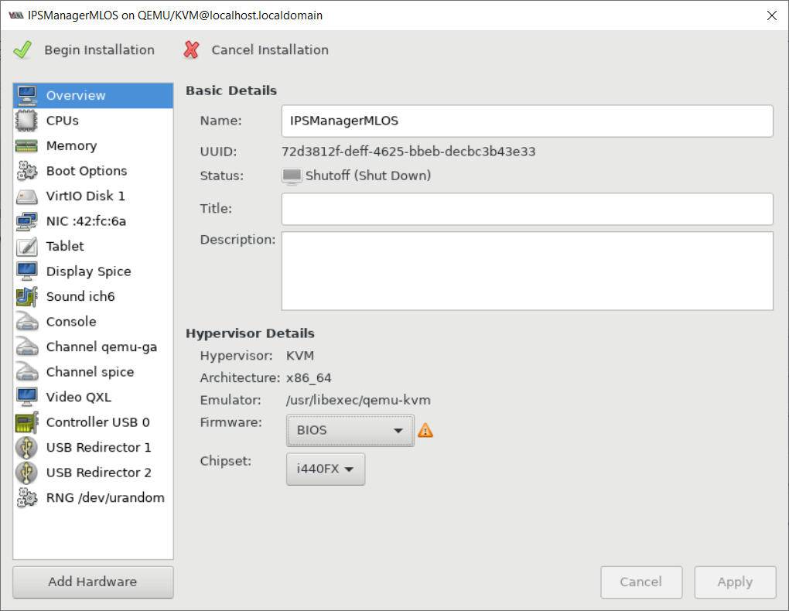This screenshot has height=611, width=789.
Task: Click the Cancel Installation label
Action: pos(270,49)
